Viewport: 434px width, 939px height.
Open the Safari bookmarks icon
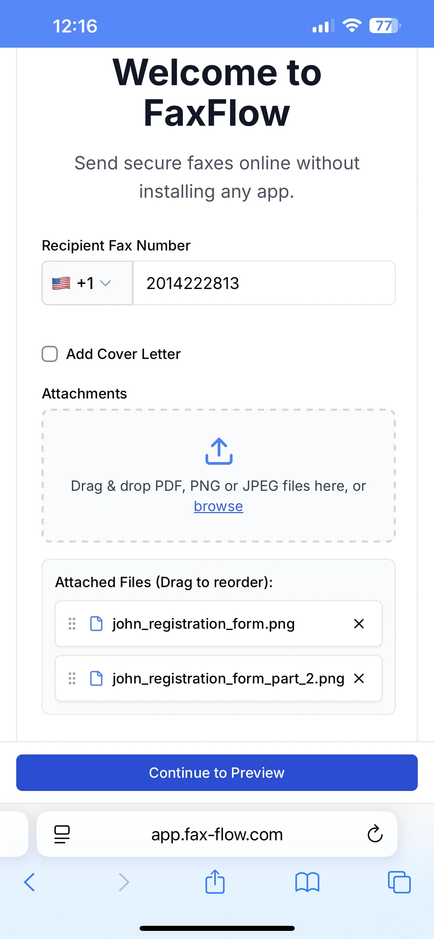tap(308, 883)
